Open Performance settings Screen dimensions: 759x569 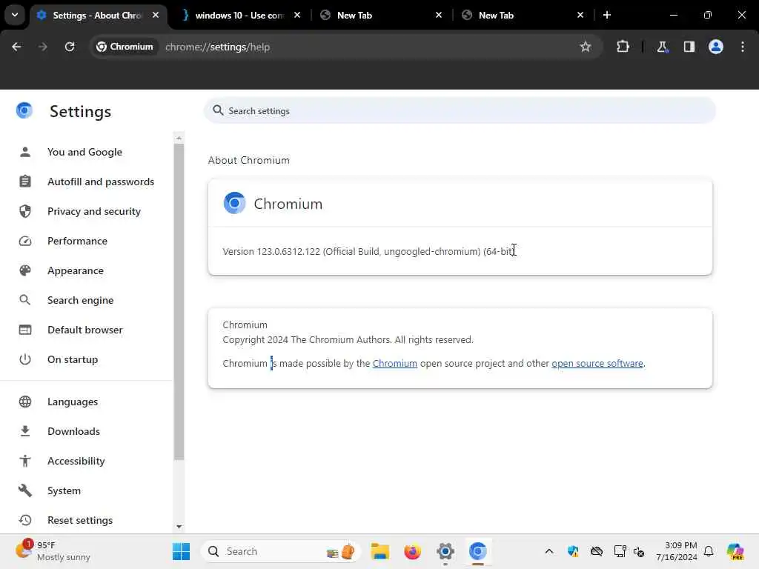(x=77, y=241)
